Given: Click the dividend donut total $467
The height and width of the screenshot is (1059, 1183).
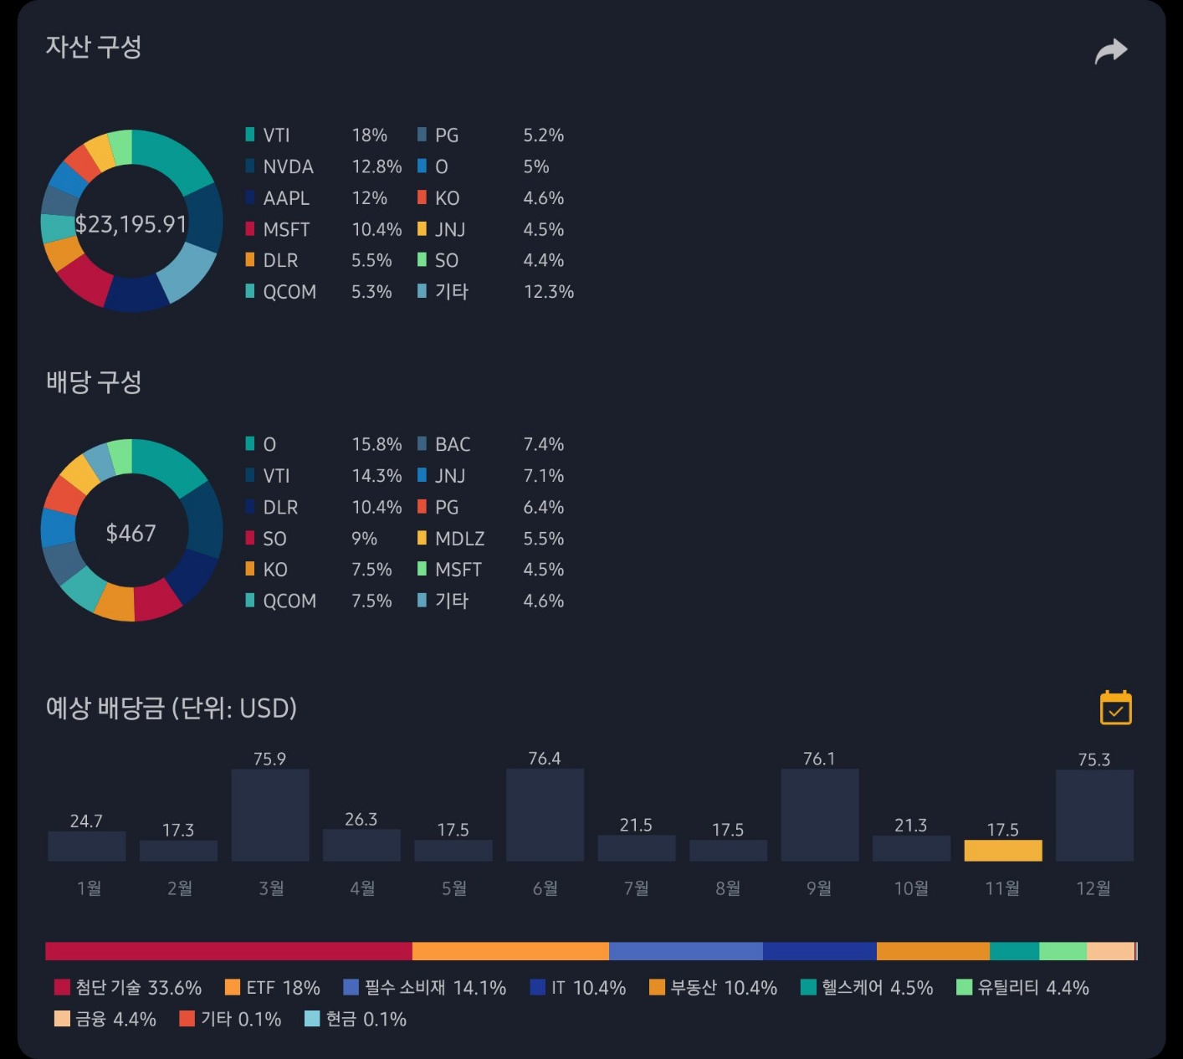Looking at the screenshot, I should (131, 534).
